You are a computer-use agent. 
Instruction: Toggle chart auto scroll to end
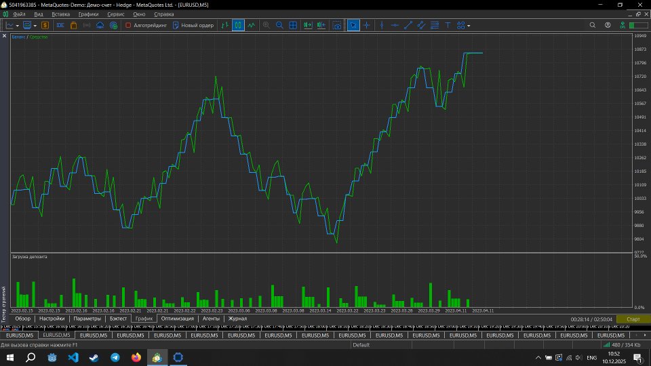pos(308,25)
